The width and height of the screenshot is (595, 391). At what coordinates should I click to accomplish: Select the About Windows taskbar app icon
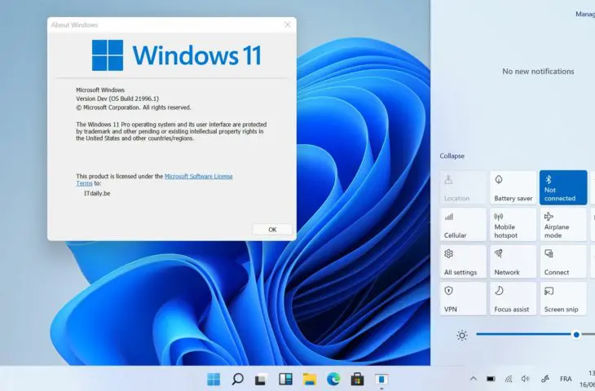pos(381,379)
